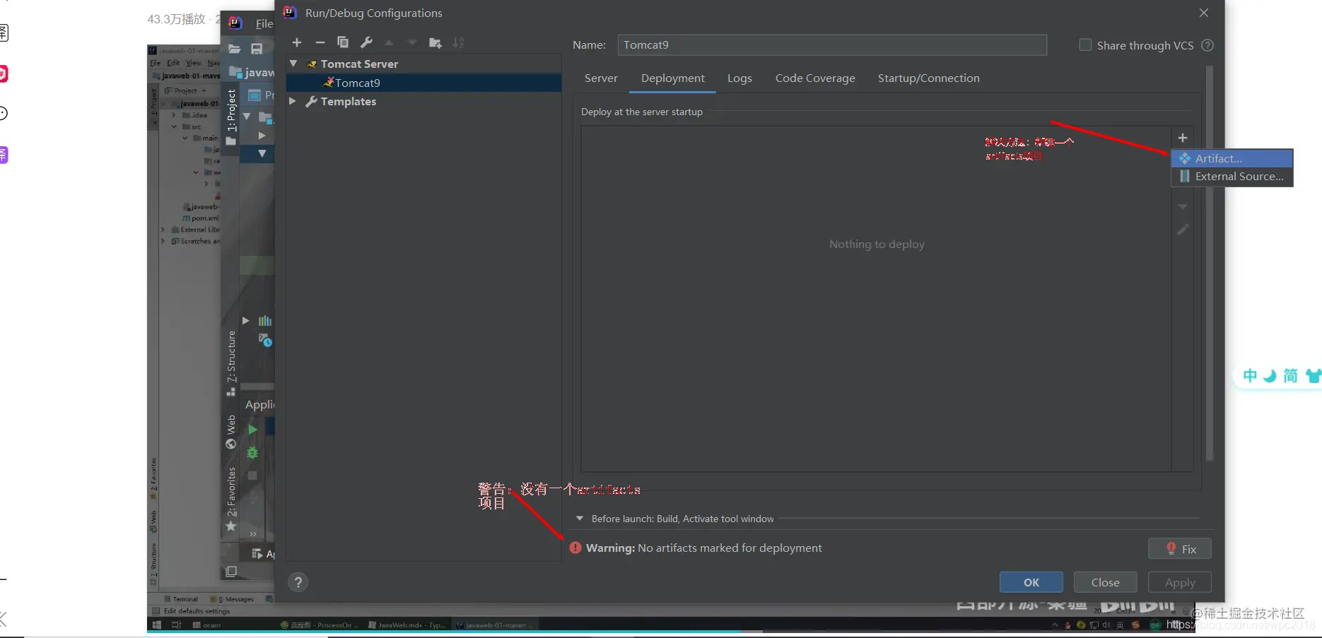
Task: Add a new run configuration with plus icon
Action: click(x=297, y=42)
